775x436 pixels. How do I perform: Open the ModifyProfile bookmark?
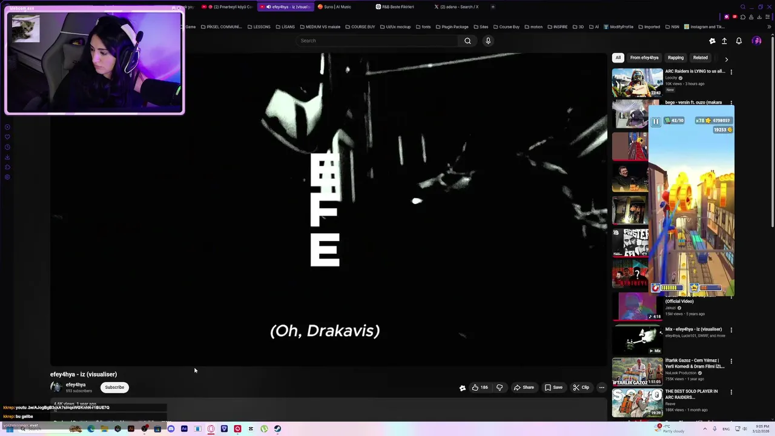(618, 27)
